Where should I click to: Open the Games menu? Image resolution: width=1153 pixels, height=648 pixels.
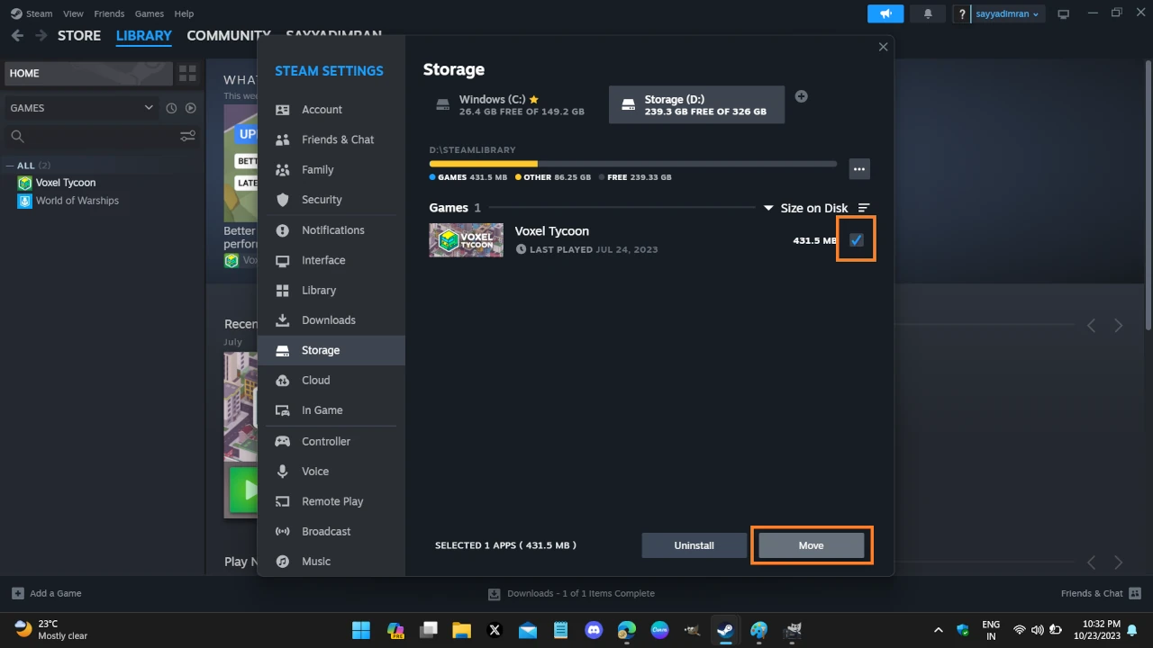click(150, 14)
